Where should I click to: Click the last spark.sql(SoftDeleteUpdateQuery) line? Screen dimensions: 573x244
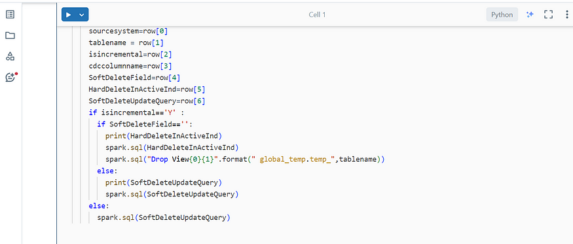coord(164,218)
